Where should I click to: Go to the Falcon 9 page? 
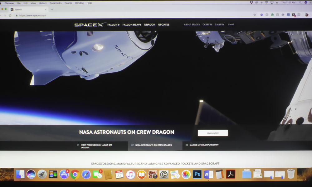pyautogui.click(x=114, y=25)
